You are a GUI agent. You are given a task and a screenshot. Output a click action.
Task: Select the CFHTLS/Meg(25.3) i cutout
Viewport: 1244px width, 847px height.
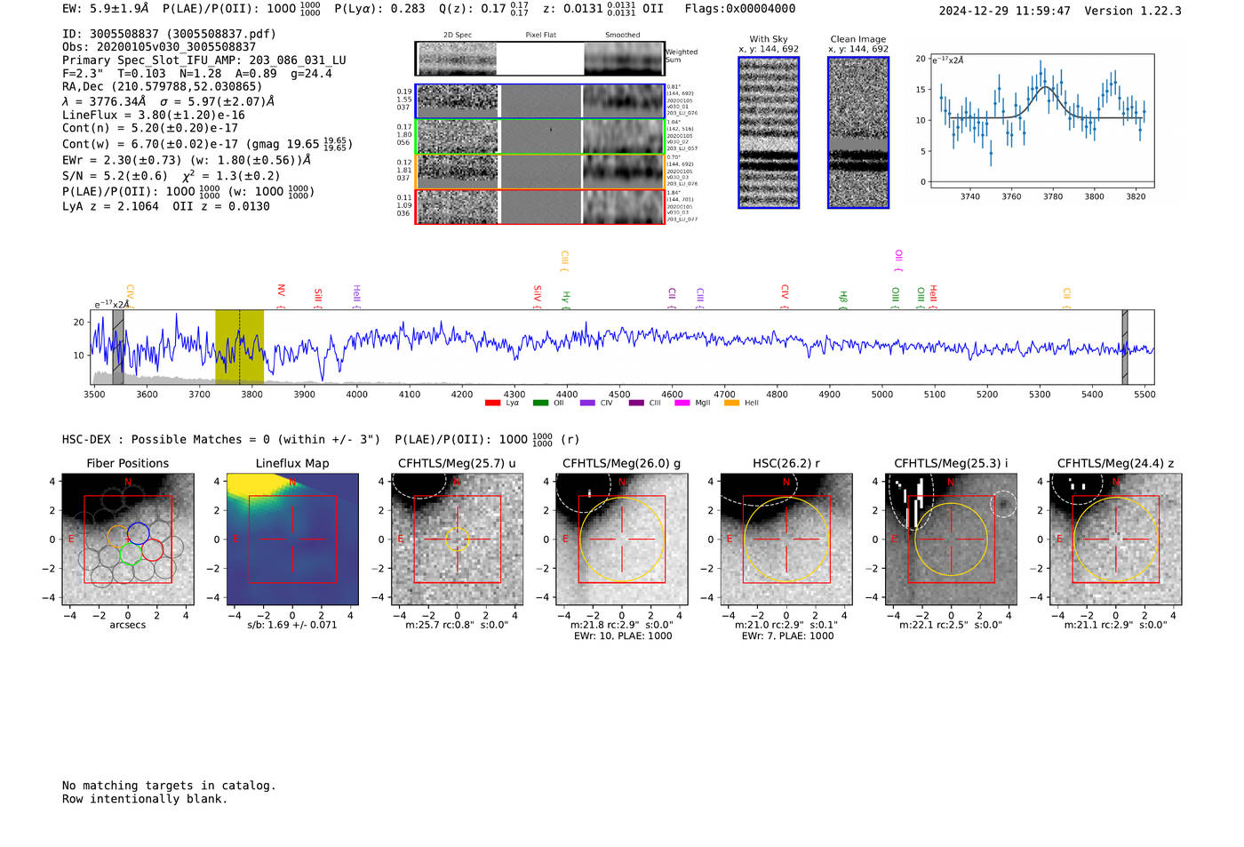951,539
